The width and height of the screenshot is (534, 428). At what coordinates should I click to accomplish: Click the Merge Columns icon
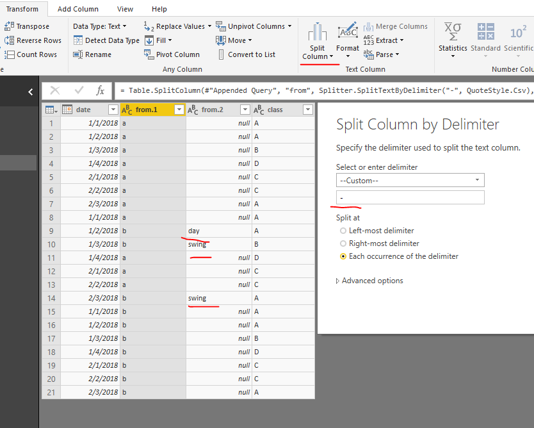(x=369, y=26)
